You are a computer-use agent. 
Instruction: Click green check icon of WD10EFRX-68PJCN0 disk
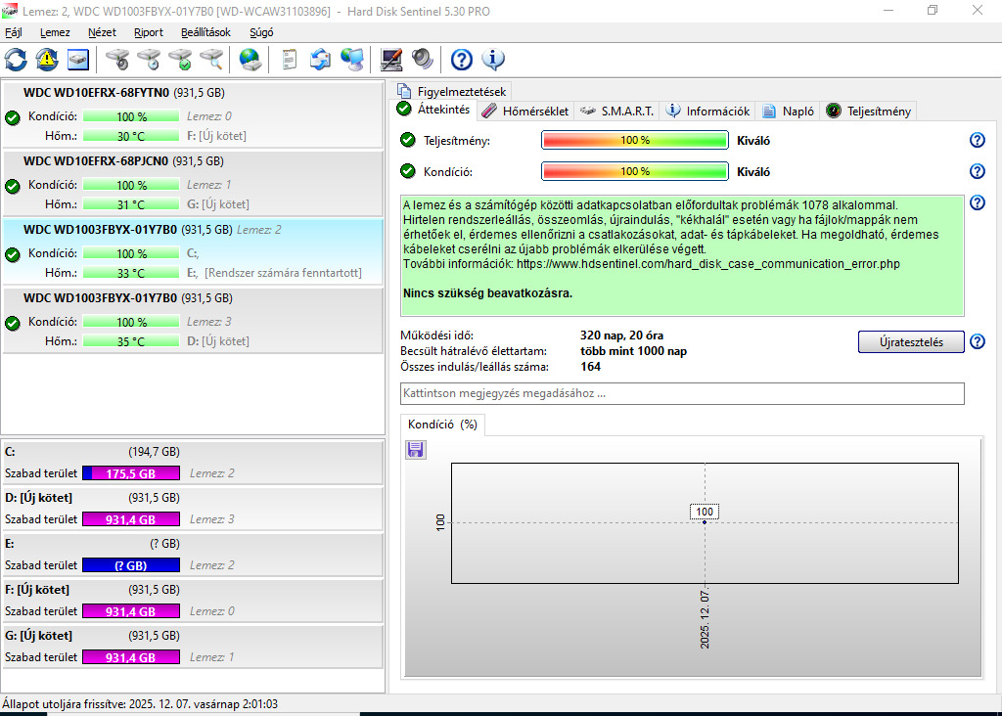12,186
